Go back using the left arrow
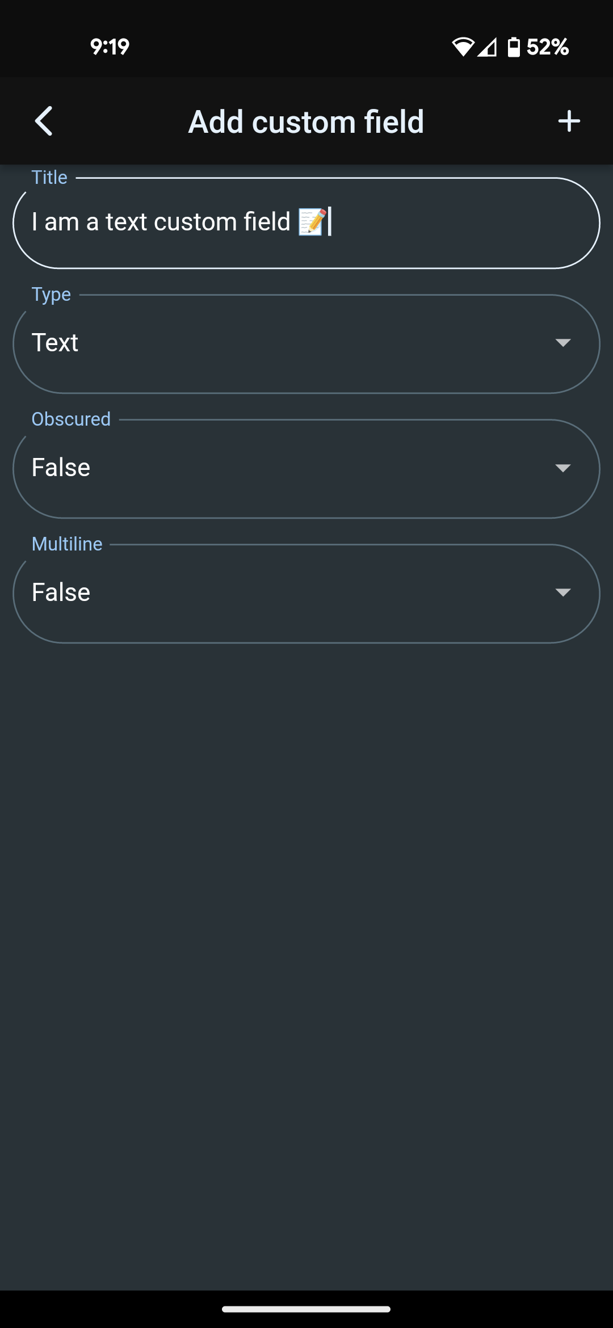 pyautogui.click(x=44, y=121)
